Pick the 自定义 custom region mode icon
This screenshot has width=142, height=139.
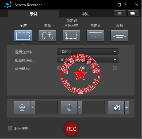coord(95,36)
